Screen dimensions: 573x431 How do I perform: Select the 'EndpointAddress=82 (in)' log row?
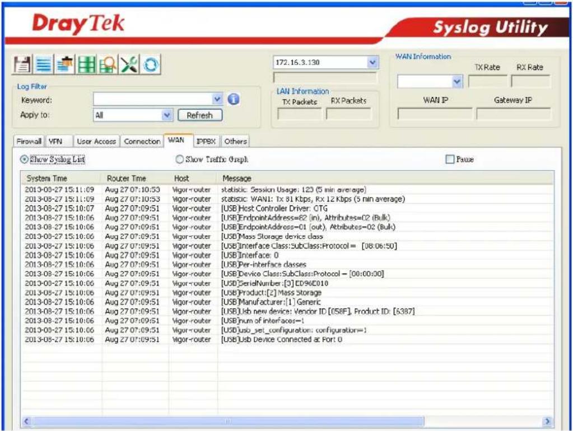tap(287, 218)
